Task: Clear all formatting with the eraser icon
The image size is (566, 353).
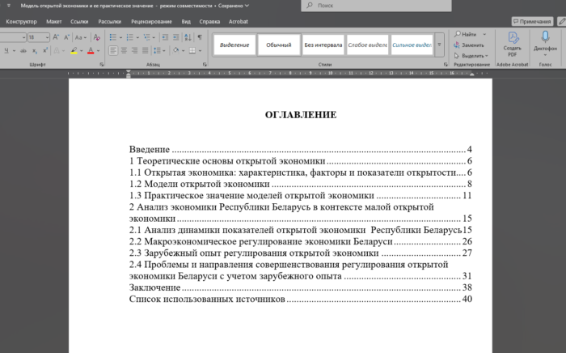Action: pyautogui.click(x=97, y=37)
